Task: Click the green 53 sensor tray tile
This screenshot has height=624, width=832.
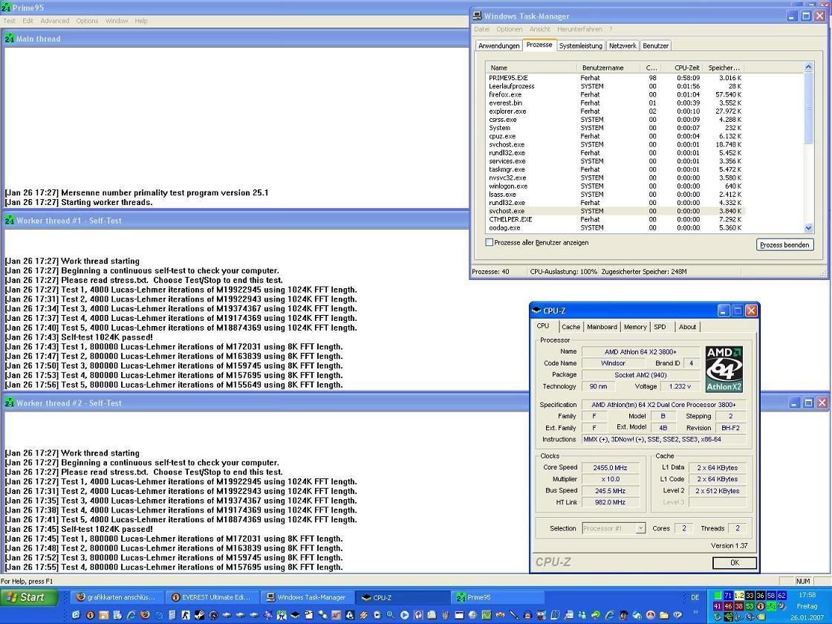Action: [750, 606]
